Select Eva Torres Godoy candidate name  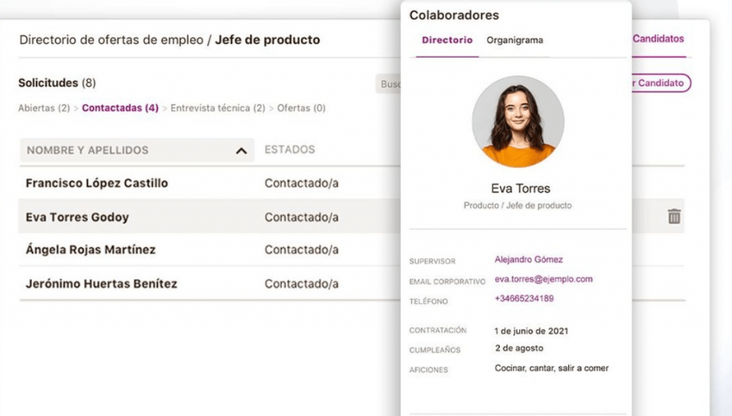coord(77,217)
